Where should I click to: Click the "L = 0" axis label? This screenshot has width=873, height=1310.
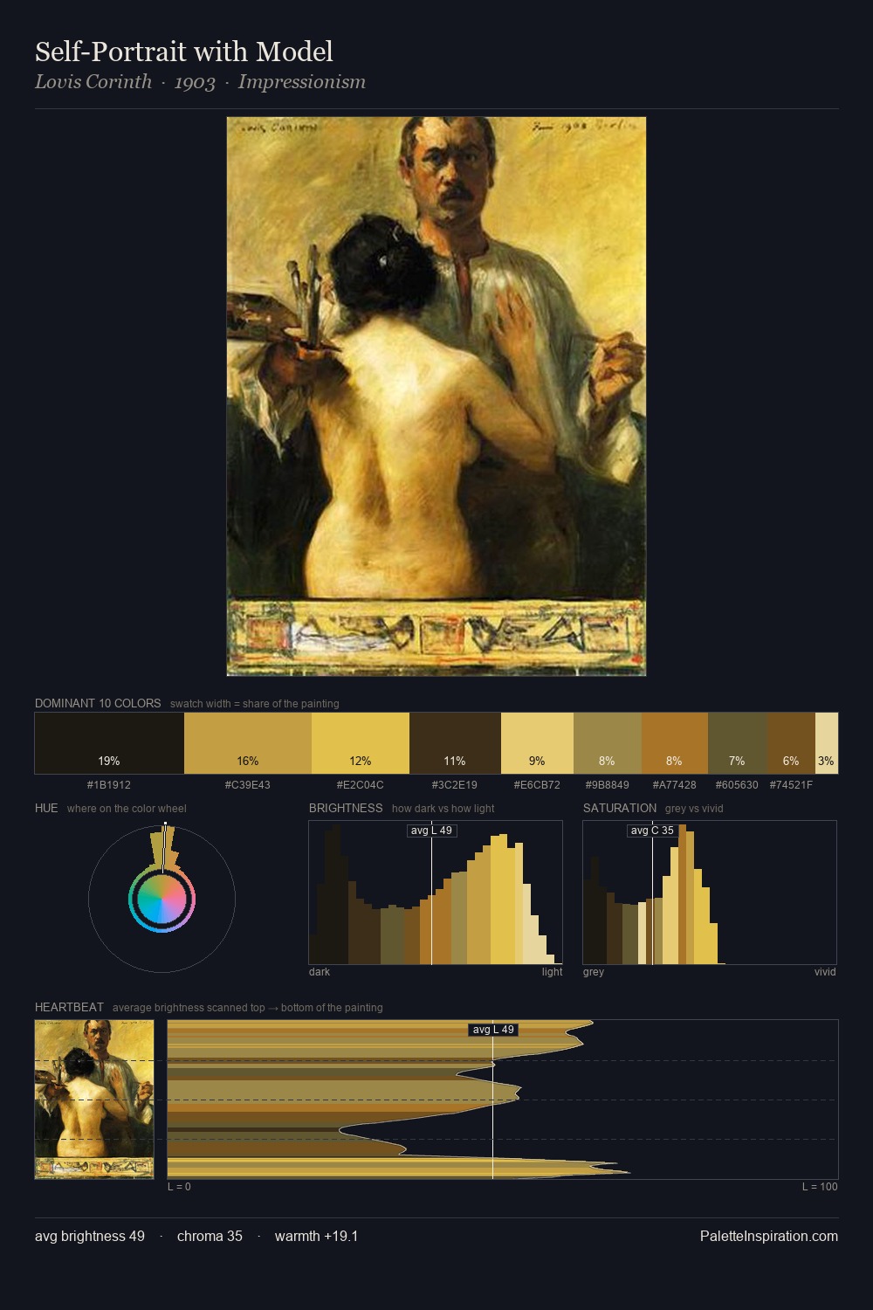point(179,1186)
